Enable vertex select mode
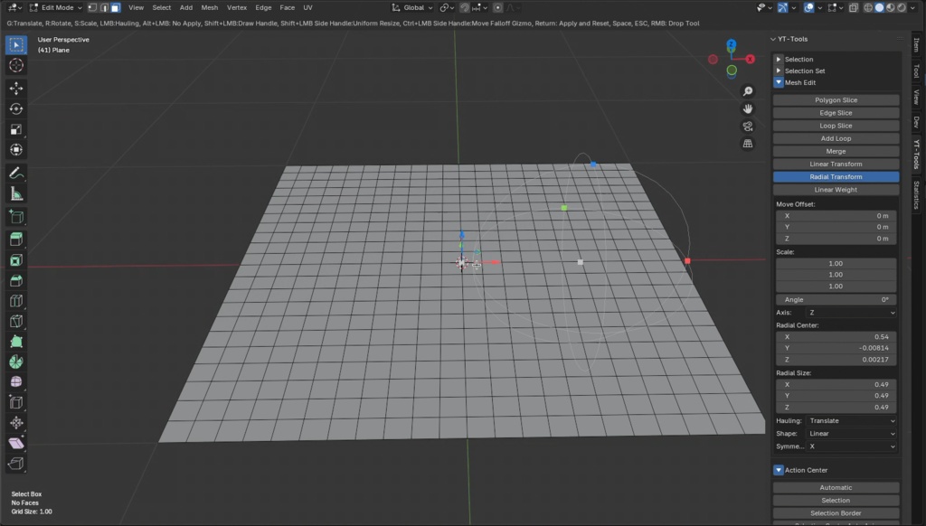Image resolution: width=926 pixels, height=526 pixels. point(92,7)
